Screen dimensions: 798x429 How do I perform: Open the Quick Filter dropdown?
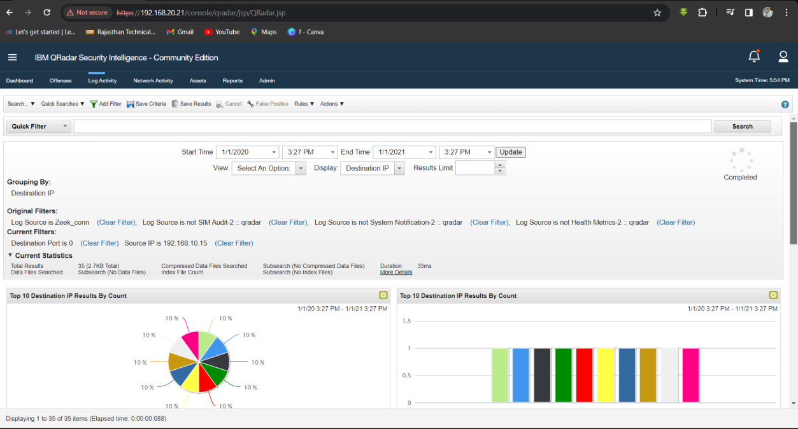pyautogui.click(x=38, y=127)
